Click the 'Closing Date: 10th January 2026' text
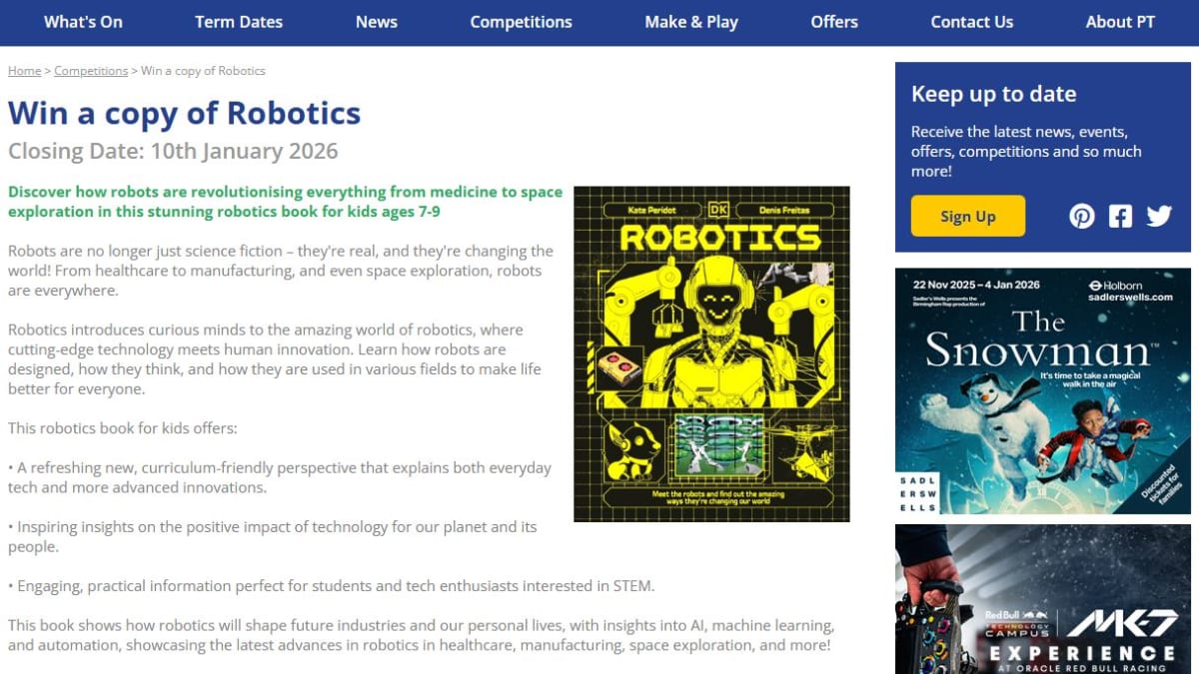The image size is (1199, 674). [173, 152]
